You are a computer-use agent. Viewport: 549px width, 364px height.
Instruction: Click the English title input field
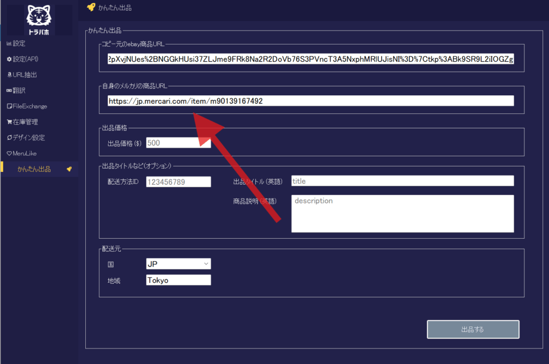click(x=402, y=181)
